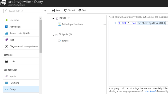Click the Discard undo arrow icon

pyautogui.click(x=65, y=10)
